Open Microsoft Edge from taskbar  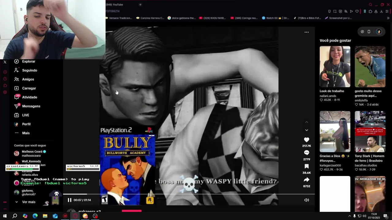point(35,216)
